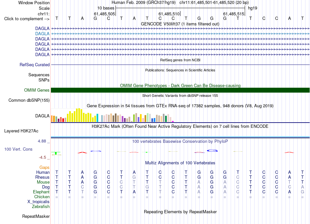
Task: Select the Mouse alignment row label
Action: point(43,182)
